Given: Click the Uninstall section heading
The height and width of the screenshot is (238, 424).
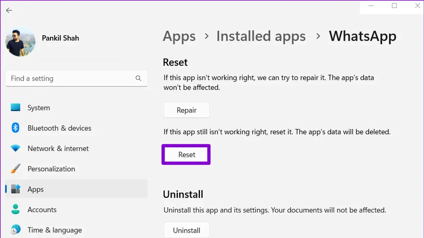Looking at the screenshot, I should click(x=183, y=194).
